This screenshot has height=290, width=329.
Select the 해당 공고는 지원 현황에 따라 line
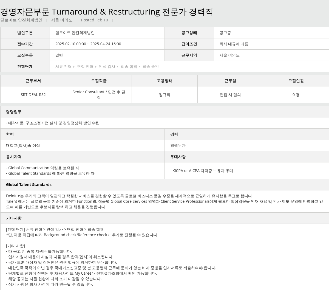pos(54,279)
